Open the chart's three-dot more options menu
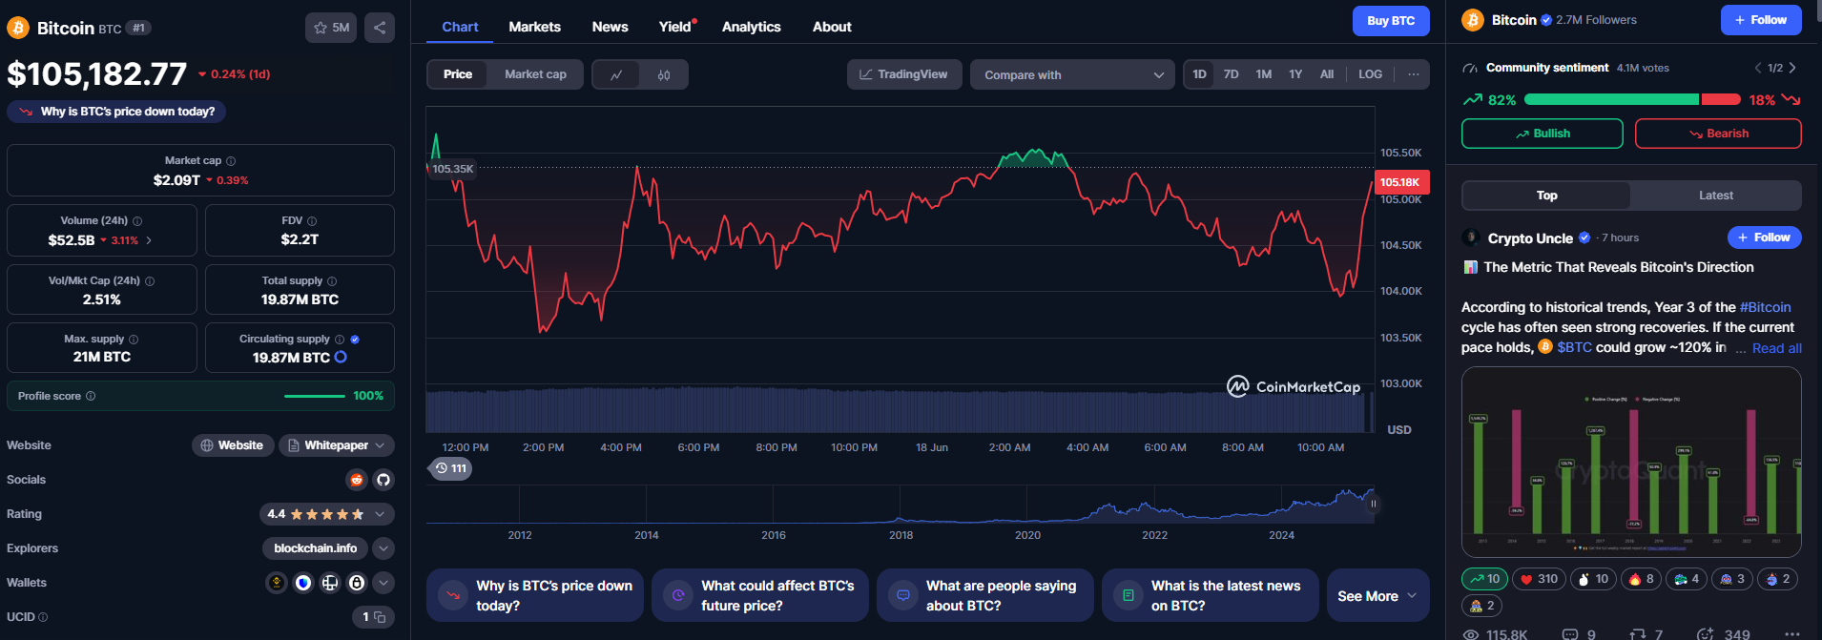This screenshot has width=1822, height=640. pos(1414,74)
